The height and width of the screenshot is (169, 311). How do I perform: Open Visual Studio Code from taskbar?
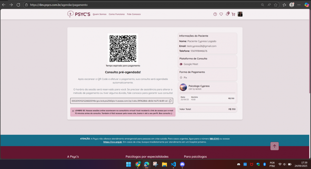coord(173,164)
